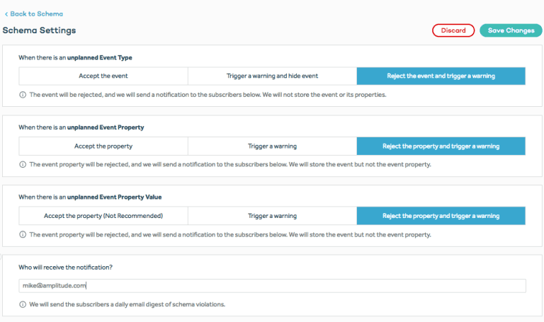The height and width of the screenshot is (322, 544).
Task: Click the info icon beside daily email digest note
Action: (23, 304)
